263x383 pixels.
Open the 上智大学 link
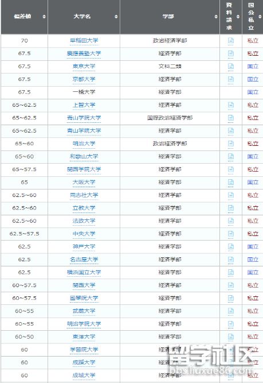click(x=84, y=105)
